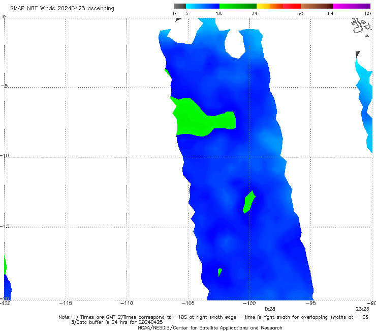Click the blue segment of the wind color bar
Image resolution: width=376 pixels, height=331 pixels.
click(203, 6)
